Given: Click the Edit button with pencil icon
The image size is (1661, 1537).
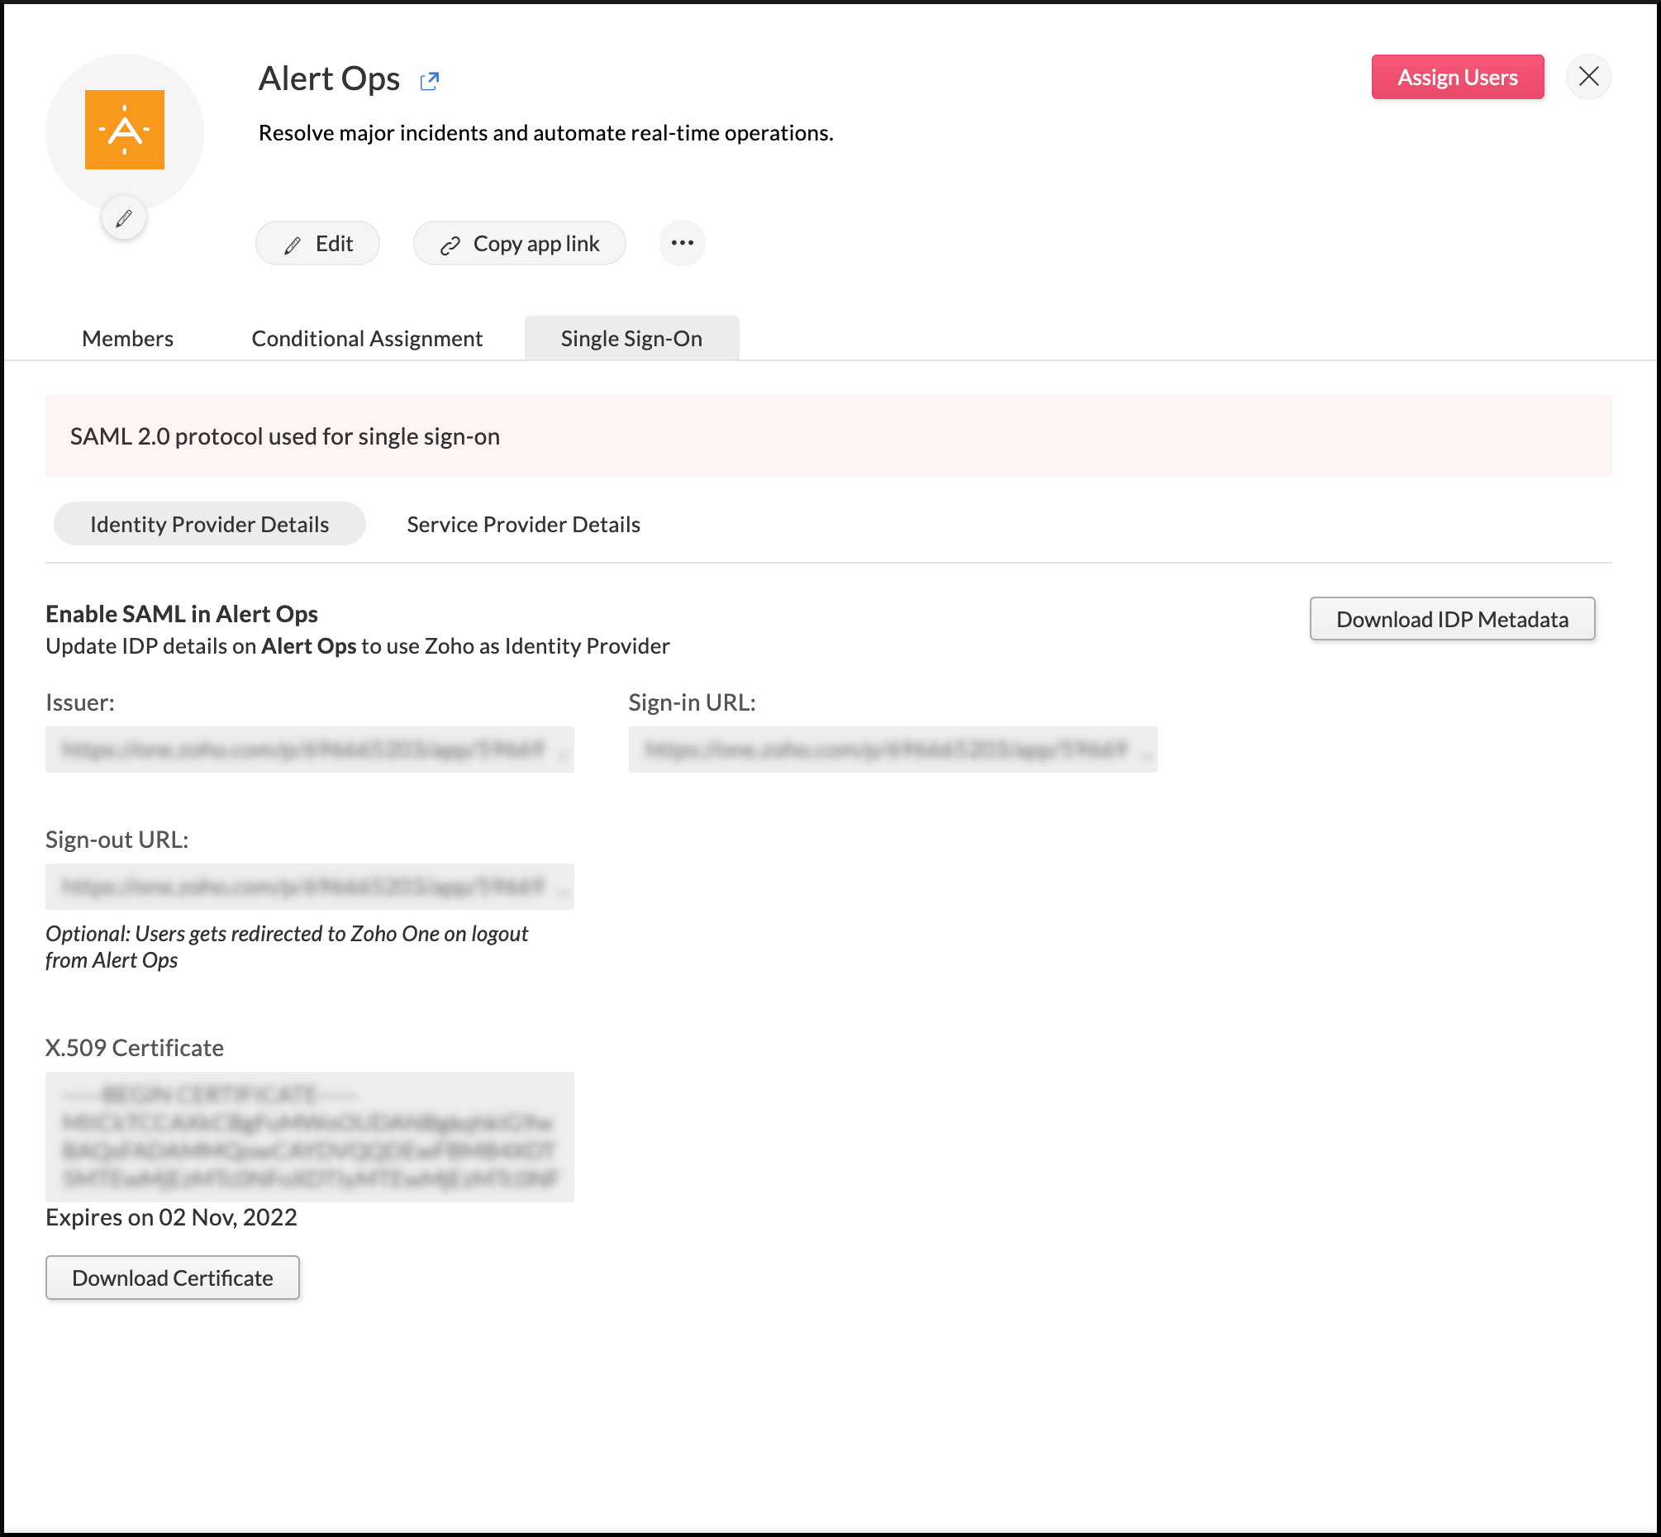Looking at the screenshot, I should click(317, 244).
